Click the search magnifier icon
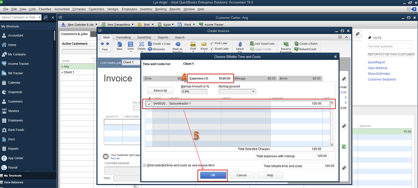Viewport: 418px width, 188px height. 46,17
